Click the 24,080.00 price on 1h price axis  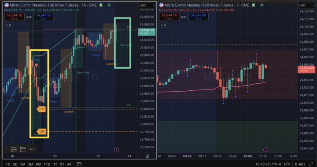[x=147, y=17]
